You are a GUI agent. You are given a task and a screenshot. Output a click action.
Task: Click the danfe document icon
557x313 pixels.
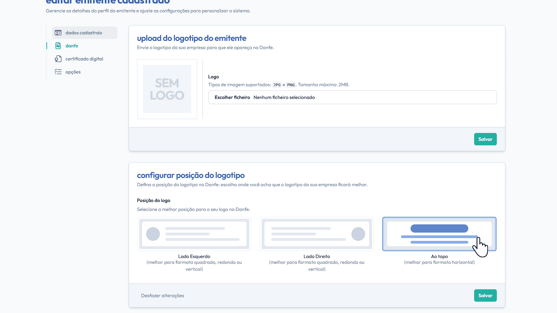(x=58, y=46)
